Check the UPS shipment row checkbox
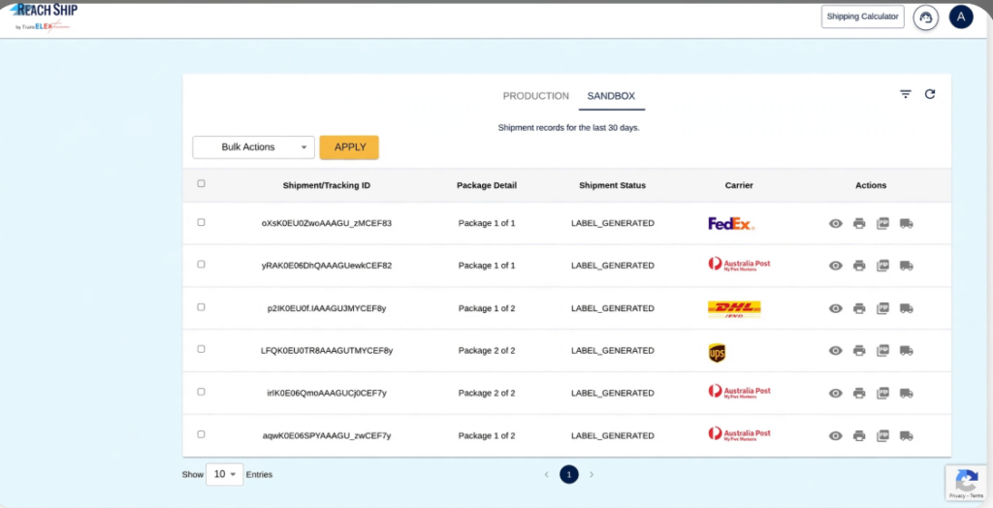This screenshot has height=508, width=993. coord(201,349)
